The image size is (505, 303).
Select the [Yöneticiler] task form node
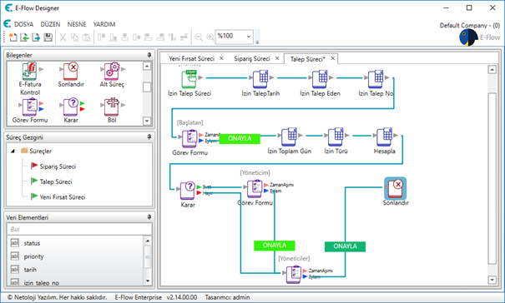coord(294,275)
